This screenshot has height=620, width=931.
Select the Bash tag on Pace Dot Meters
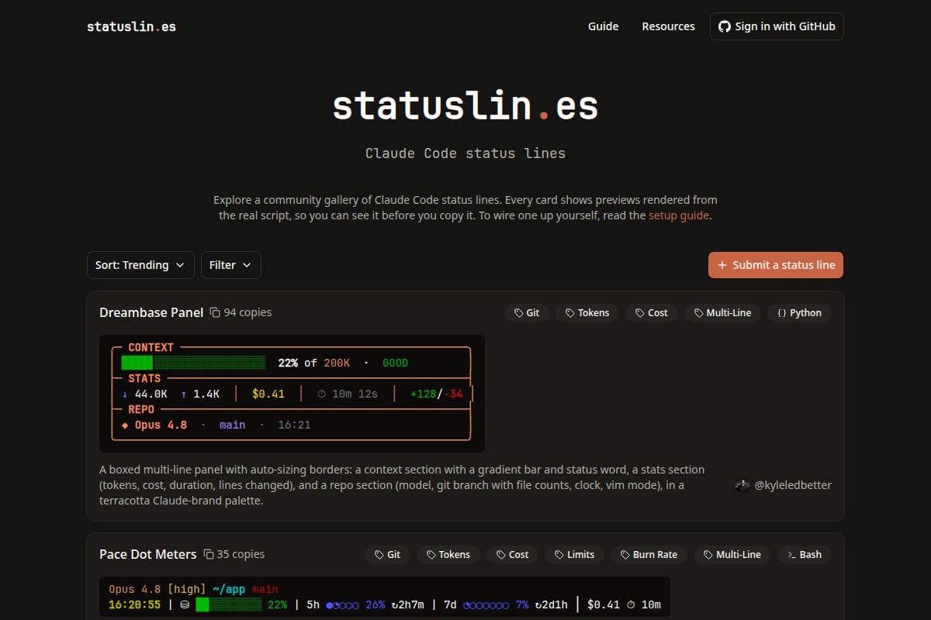coord(805,555)
